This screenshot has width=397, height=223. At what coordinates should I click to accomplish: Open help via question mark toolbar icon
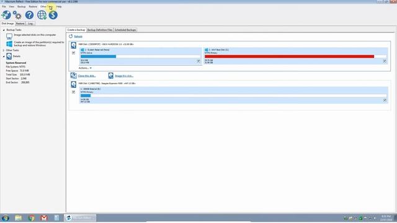[x=29, y=15]
